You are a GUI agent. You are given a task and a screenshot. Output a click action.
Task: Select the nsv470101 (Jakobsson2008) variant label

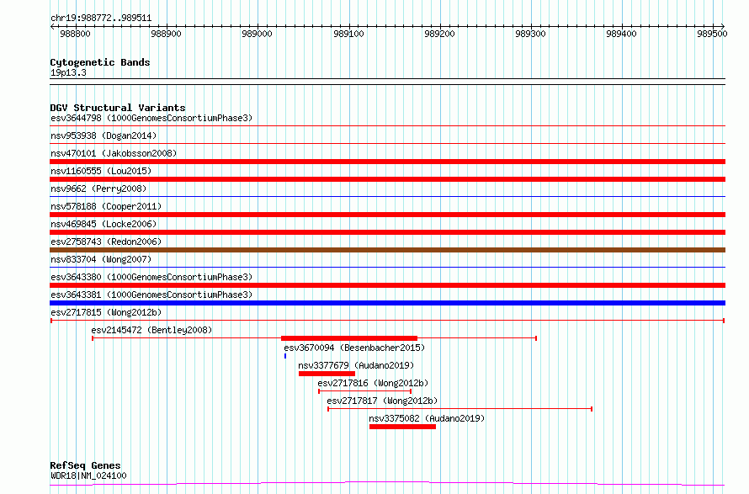[x=114, y=153]
